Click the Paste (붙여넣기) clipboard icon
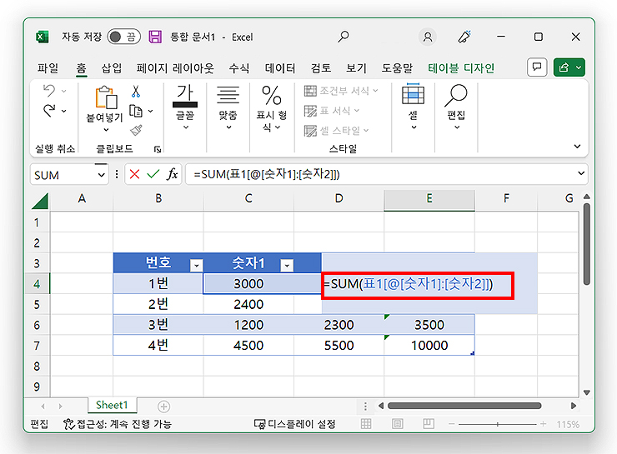Image resolution: width=617 pixels, height=454 pixels. coord(106,97)
